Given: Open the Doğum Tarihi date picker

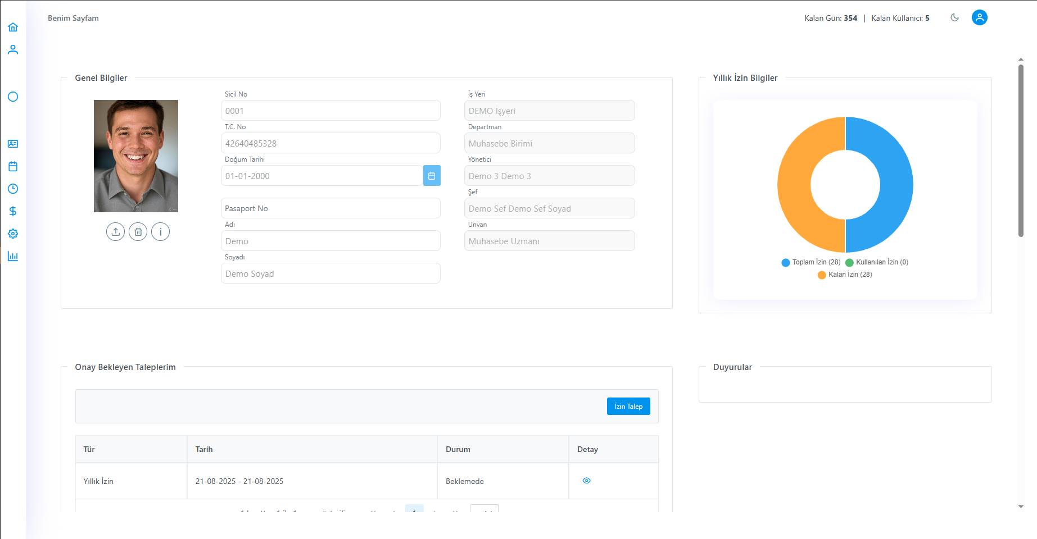Looking at the screenshot, I should [x=431, y=176].
